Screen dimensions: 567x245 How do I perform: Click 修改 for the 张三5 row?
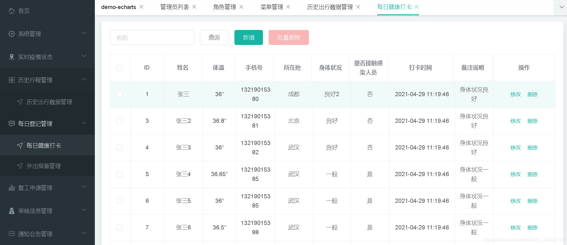pyautogui.click(x=516, y=201)
